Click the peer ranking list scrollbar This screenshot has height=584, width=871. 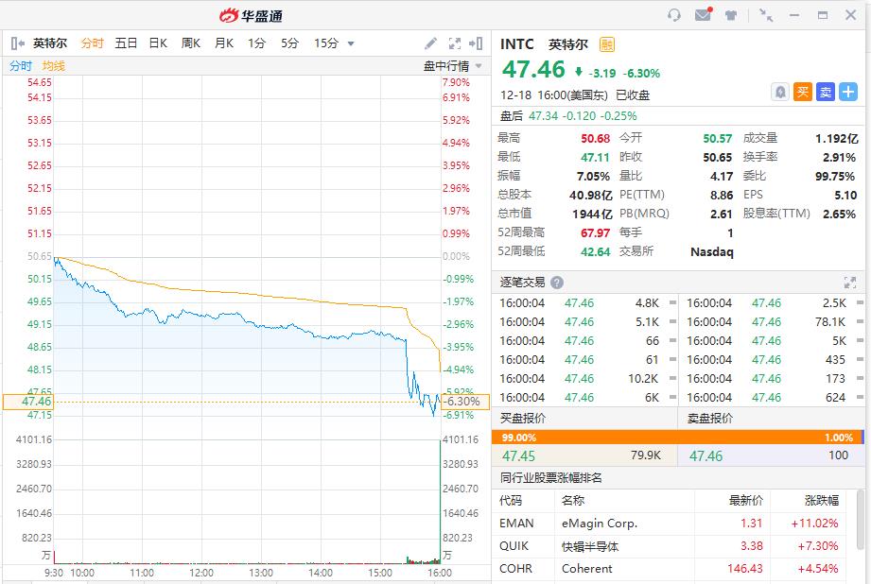(861, 520)
